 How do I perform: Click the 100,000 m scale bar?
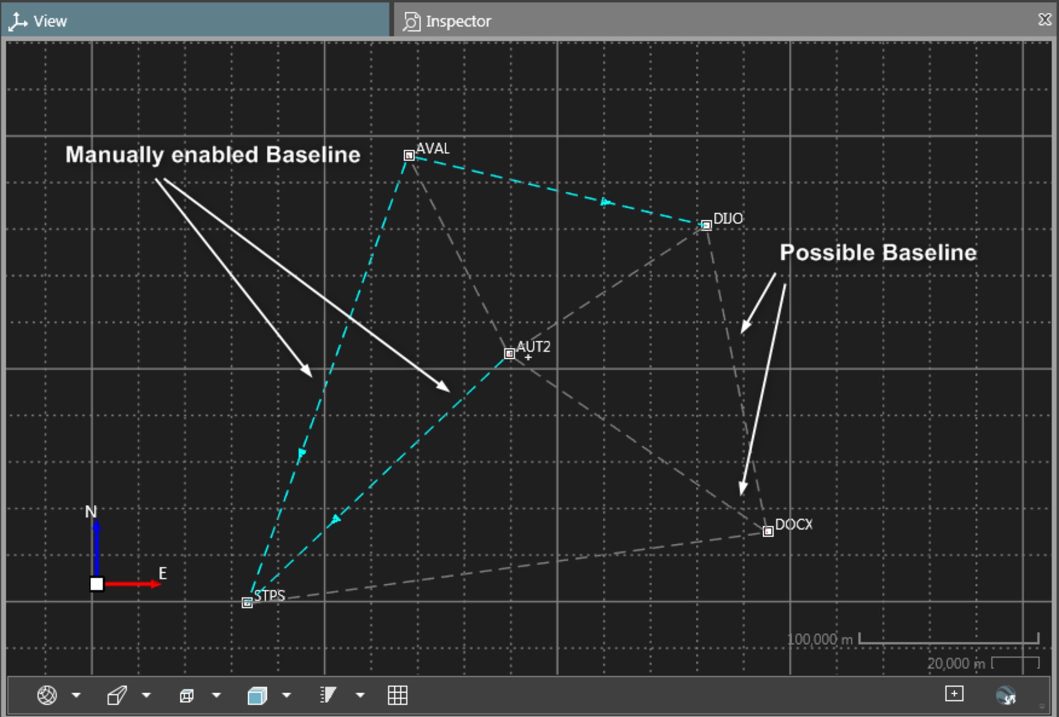(x=949, y=638)
